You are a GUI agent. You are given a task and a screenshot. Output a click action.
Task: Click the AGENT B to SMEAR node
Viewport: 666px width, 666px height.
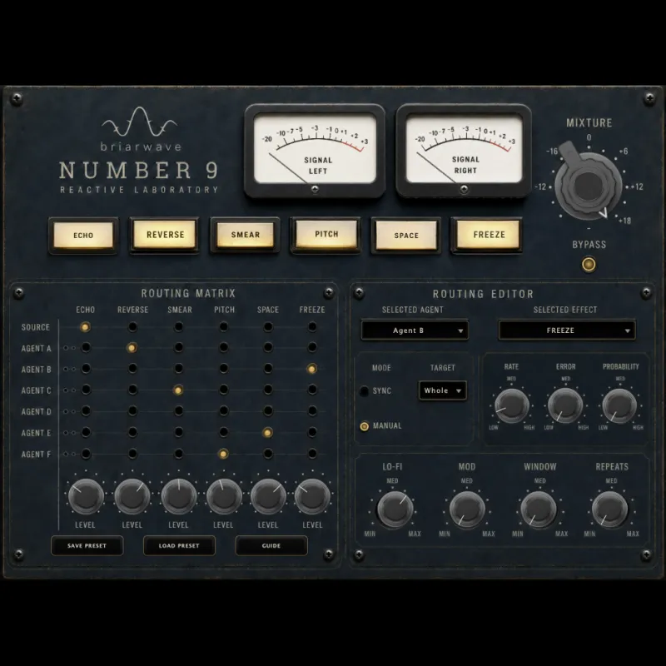(179, 369)
